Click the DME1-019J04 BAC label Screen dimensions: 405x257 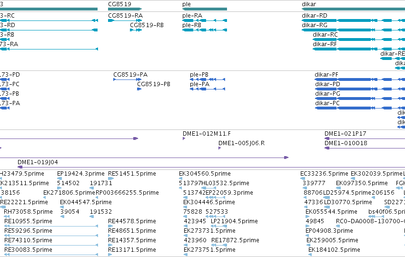[38, 162]
